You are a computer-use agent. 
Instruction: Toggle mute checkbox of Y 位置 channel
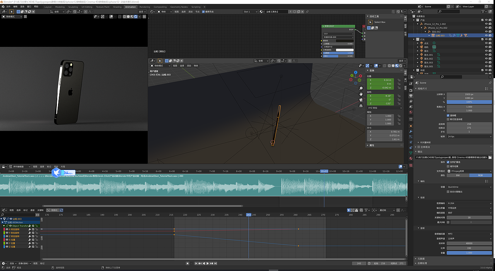[33, 243]
